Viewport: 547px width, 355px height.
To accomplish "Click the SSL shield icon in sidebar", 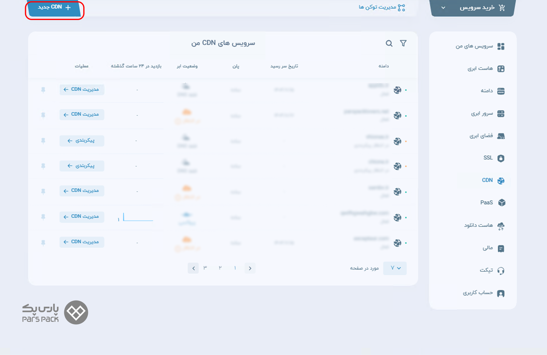I will click(501, 158).
